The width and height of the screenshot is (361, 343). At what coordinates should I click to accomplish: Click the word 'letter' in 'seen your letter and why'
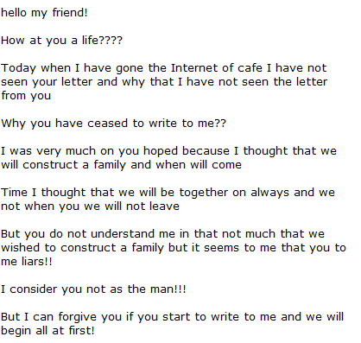(77, 82)
